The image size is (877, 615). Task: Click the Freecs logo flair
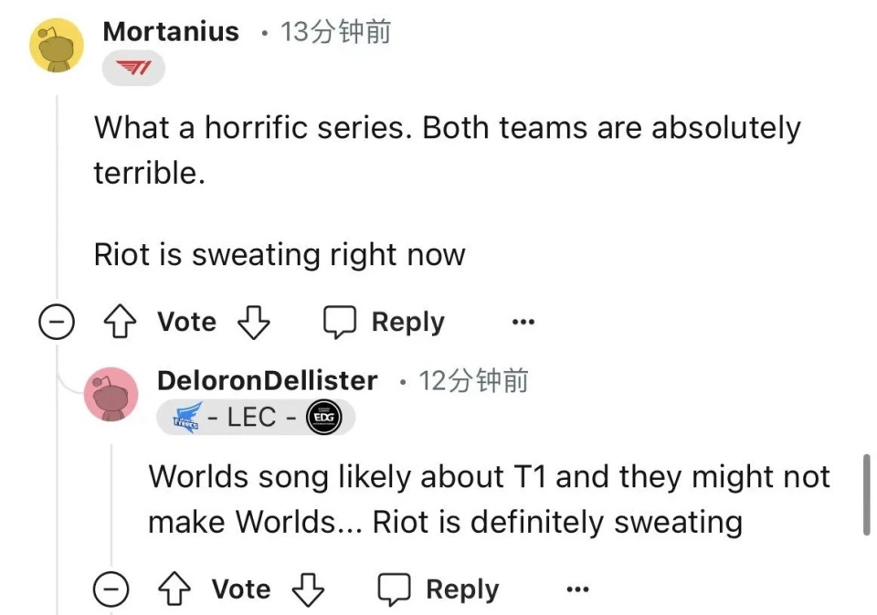[188, 419]
